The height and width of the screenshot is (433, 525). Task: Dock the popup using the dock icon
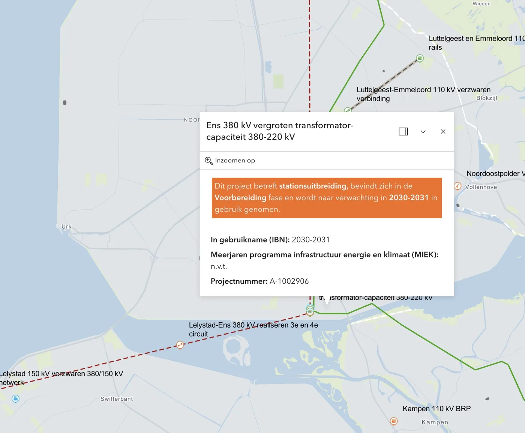pyautogui.click(x=403, y=131)
